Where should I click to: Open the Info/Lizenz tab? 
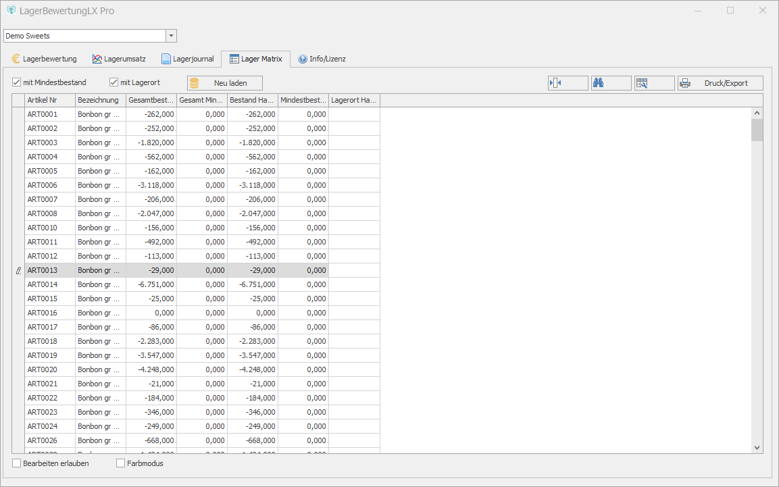322,59
